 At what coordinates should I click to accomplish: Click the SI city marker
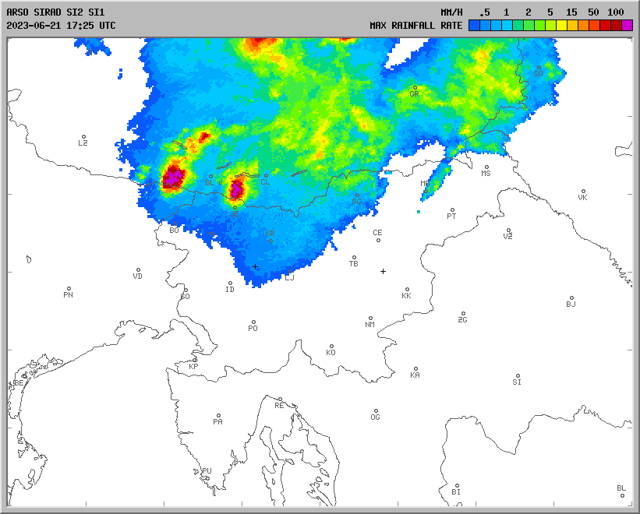[517, 376]
